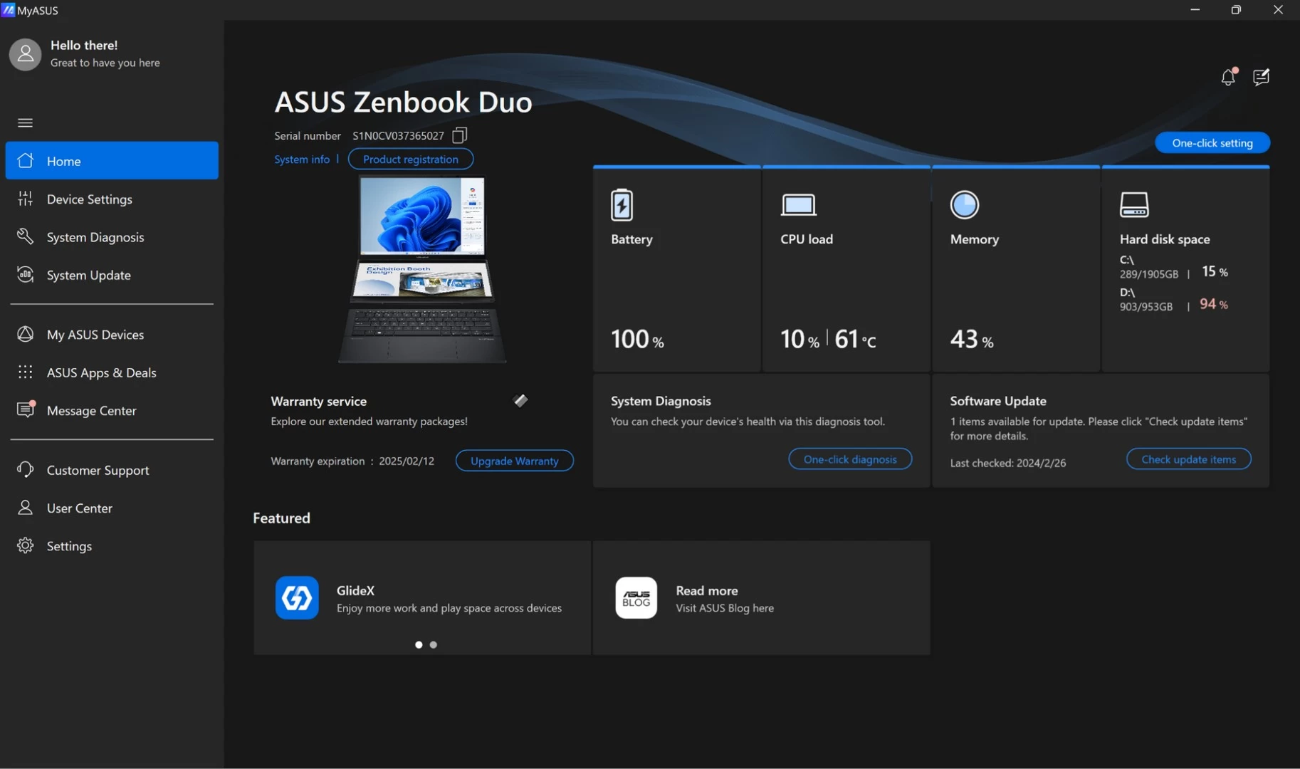
Task: Click the Featured section heading
Action: point(281,518)
